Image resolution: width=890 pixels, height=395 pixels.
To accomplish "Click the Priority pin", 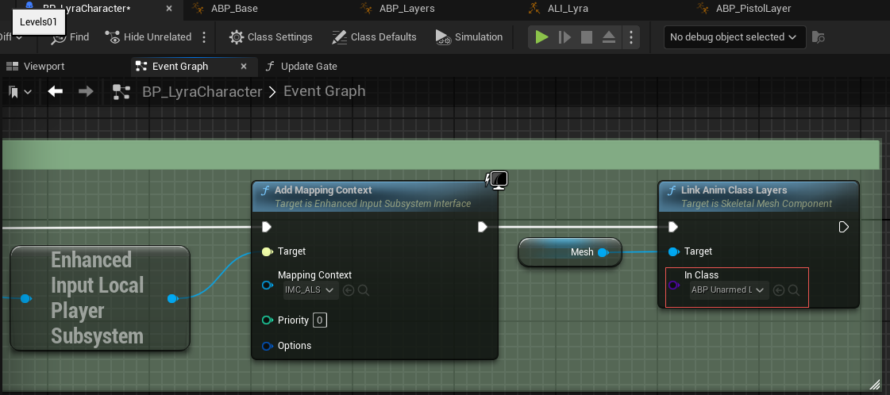I will pyautogui.click(x=267, y=320).
